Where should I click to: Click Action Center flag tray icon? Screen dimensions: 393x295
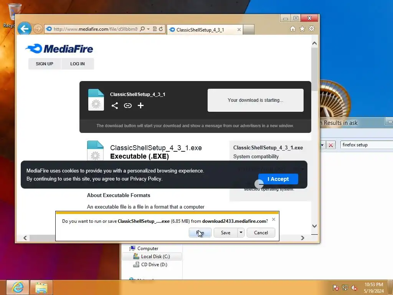point(335,287)
